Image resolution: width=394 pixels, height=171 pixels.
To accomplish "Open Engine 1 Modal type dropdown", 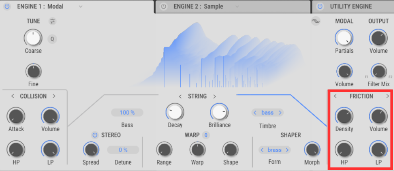I will pos(80,6).
